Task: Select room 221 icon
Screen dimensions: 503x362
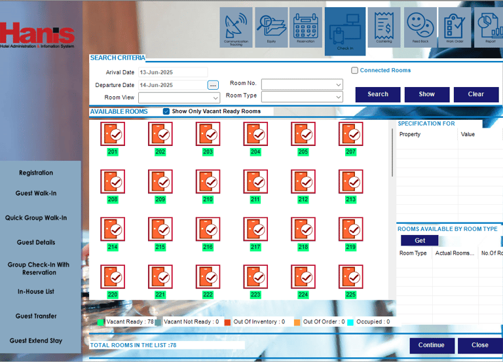Action: point(160,277)
